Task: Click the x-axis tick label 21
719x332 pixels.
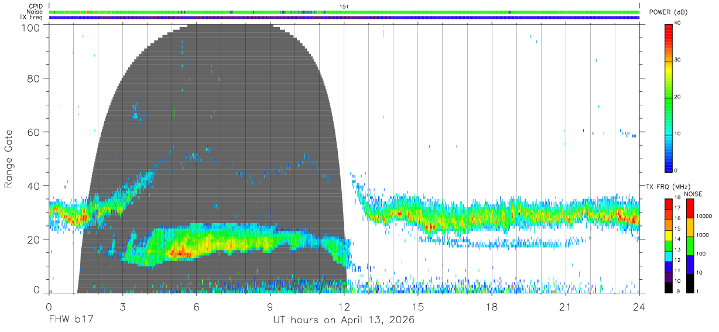Action: 566,307
